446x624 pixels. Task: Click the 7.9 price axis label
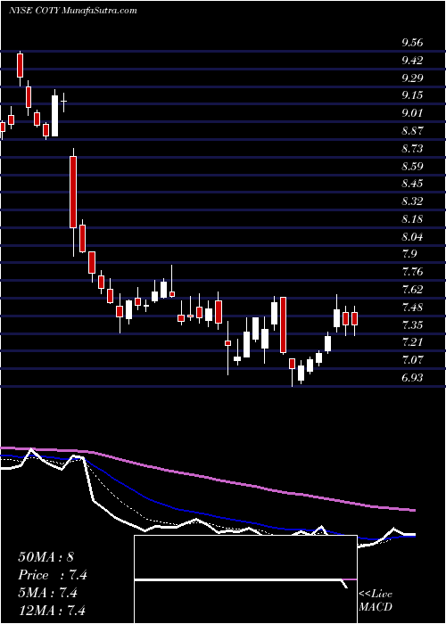[409, 254]
